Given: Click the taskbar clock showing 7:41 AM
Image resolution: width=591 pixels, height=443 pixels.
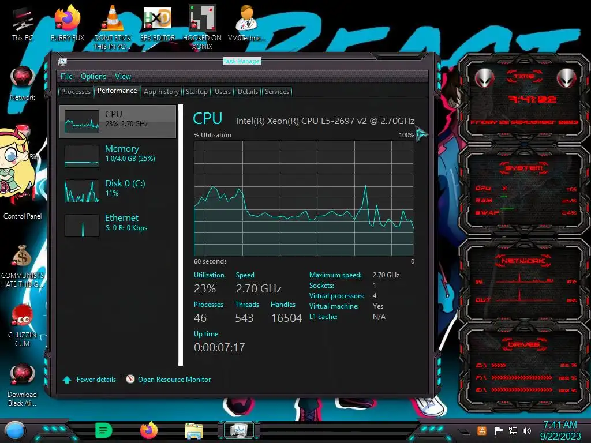Looking at the screenshot, I should 560,430.
